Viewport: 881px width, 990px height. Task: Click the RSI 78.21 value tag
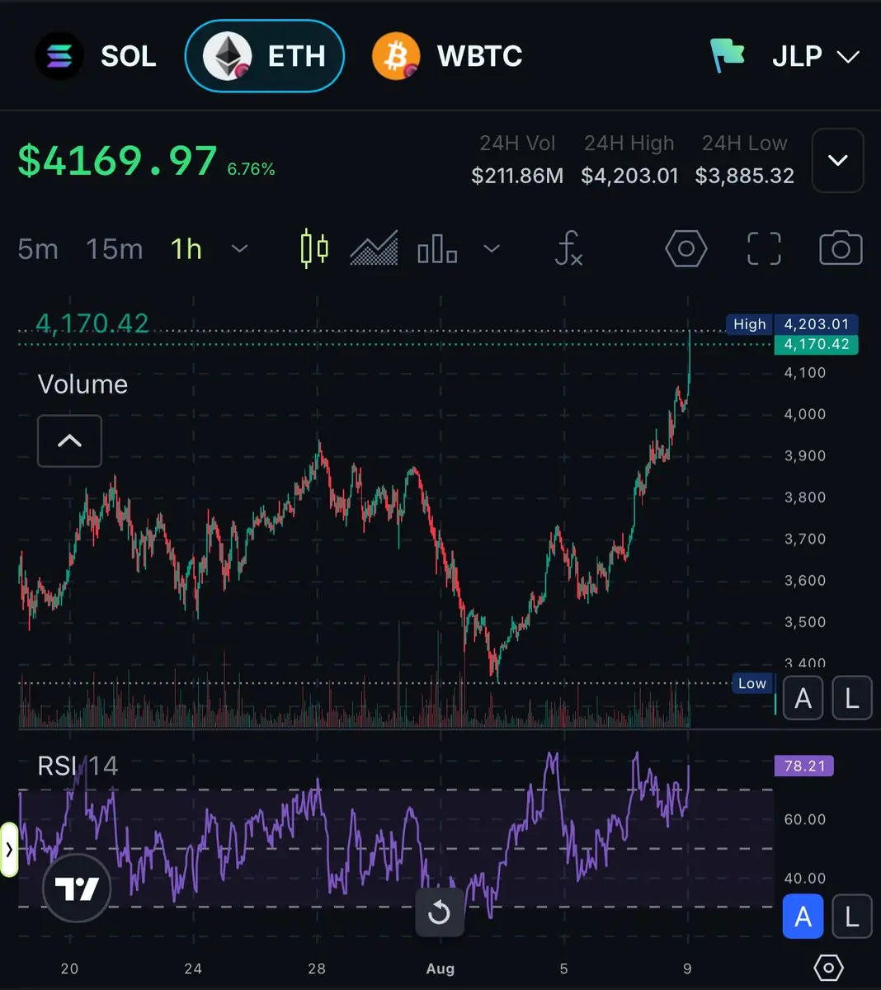click(804, 766)
